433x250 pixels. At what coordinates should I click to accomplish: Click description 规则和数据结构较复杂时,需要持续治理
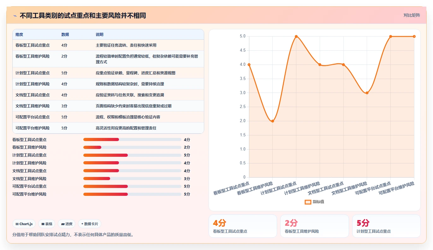[130, 84]
